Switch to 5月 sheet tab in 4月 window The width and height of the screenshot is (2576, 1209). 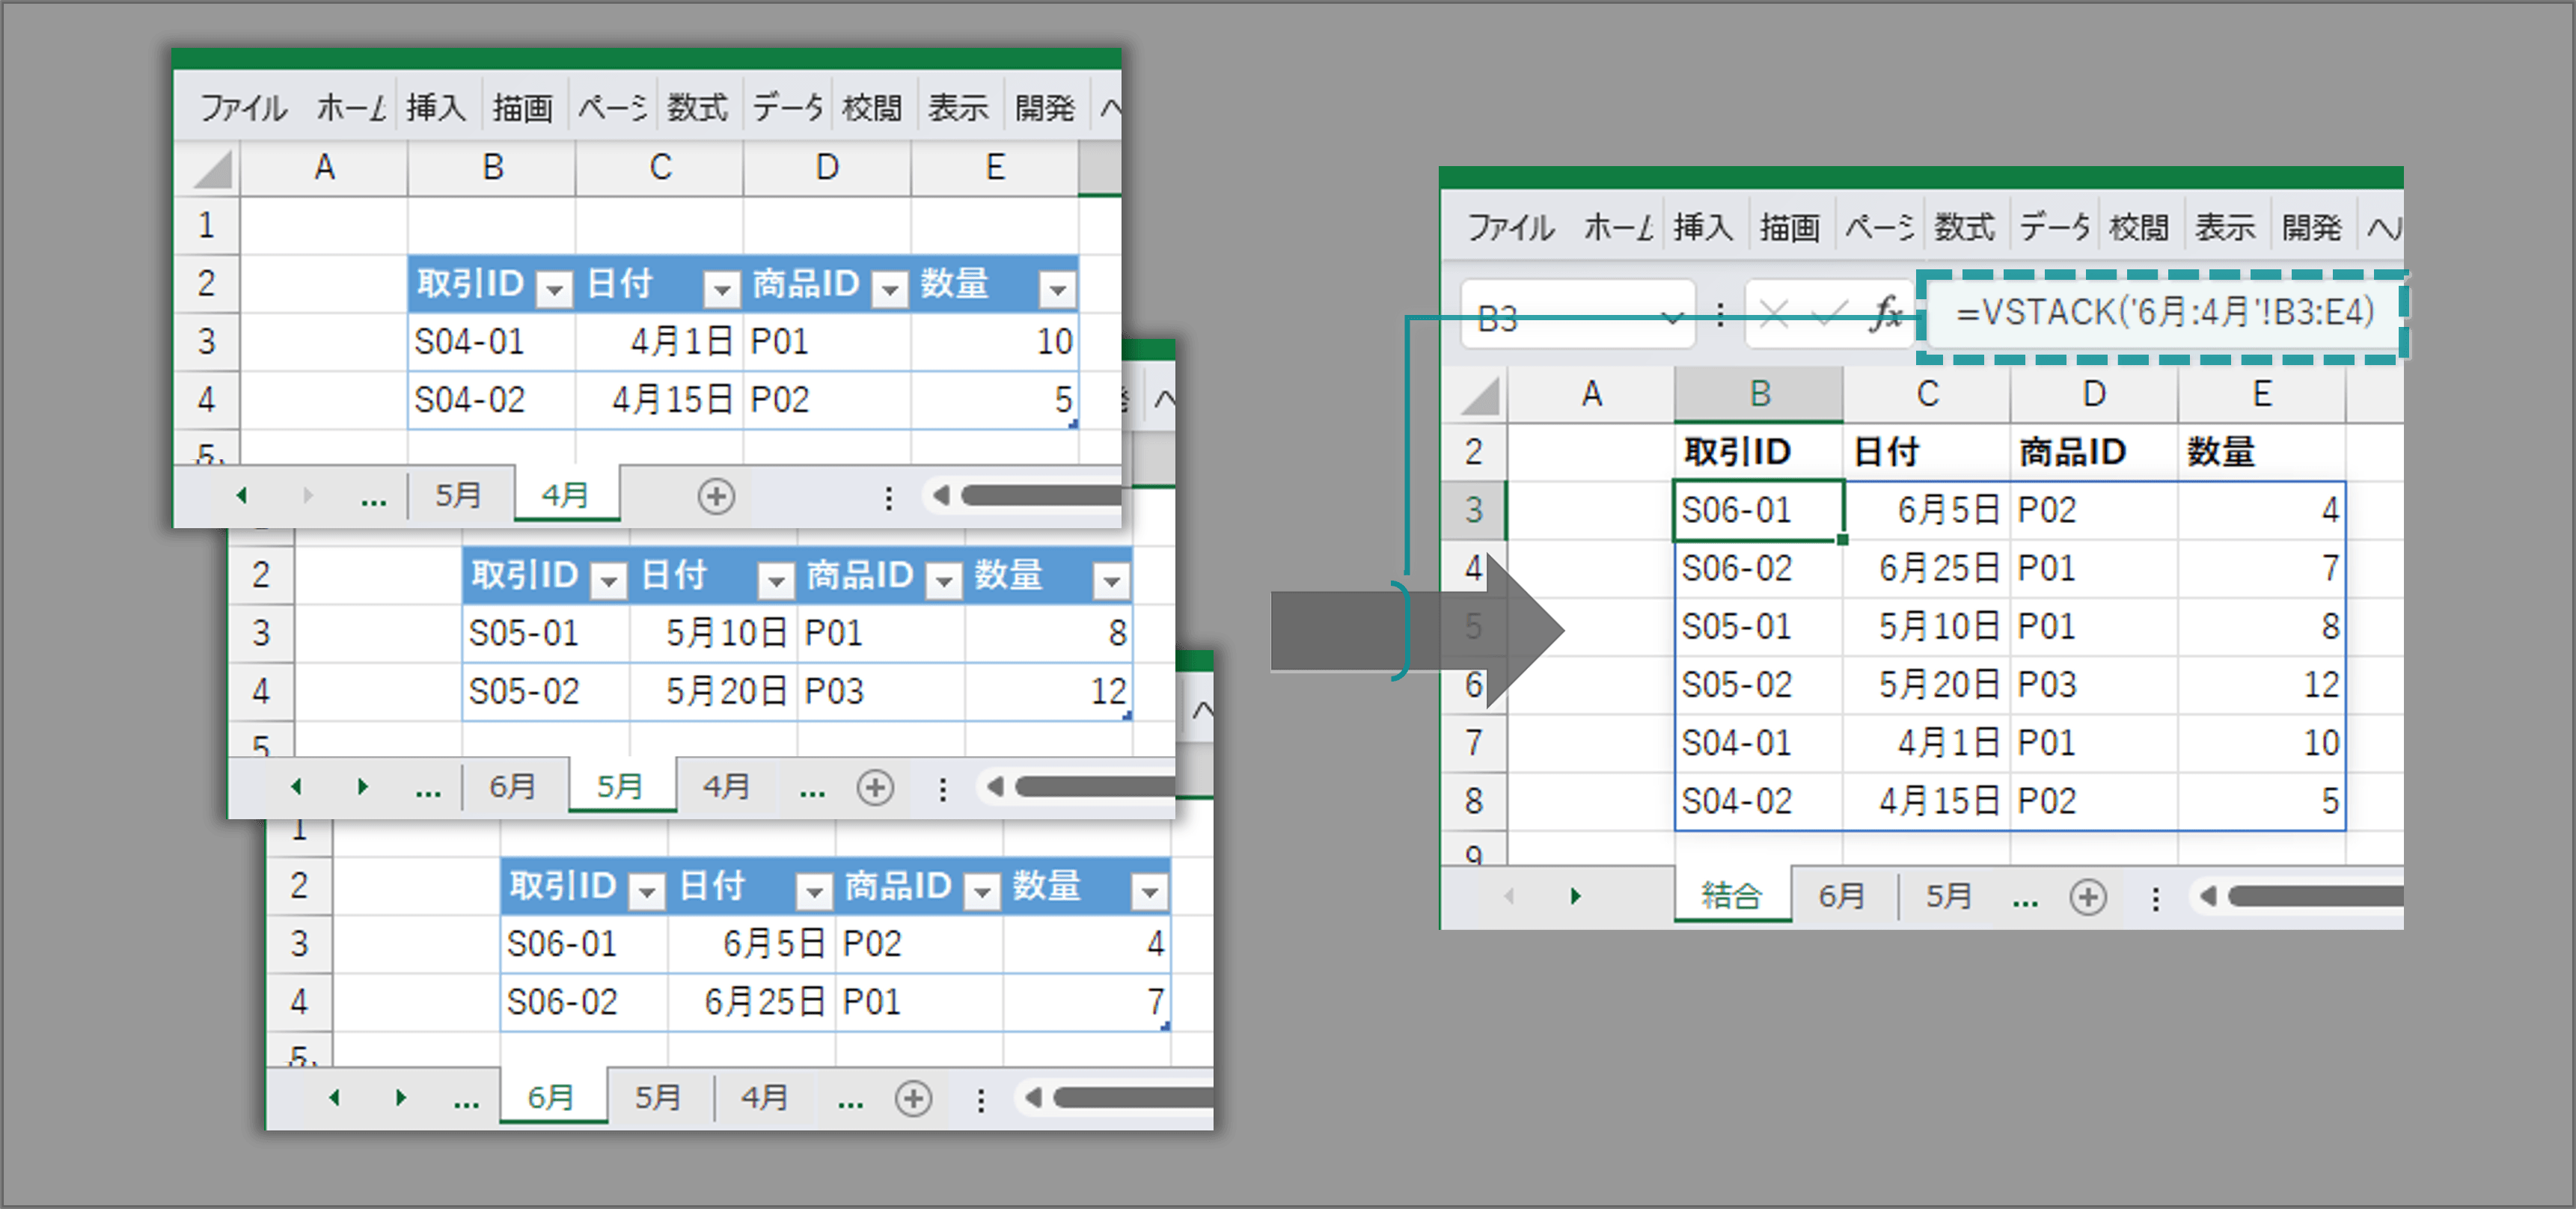(459, 495)
